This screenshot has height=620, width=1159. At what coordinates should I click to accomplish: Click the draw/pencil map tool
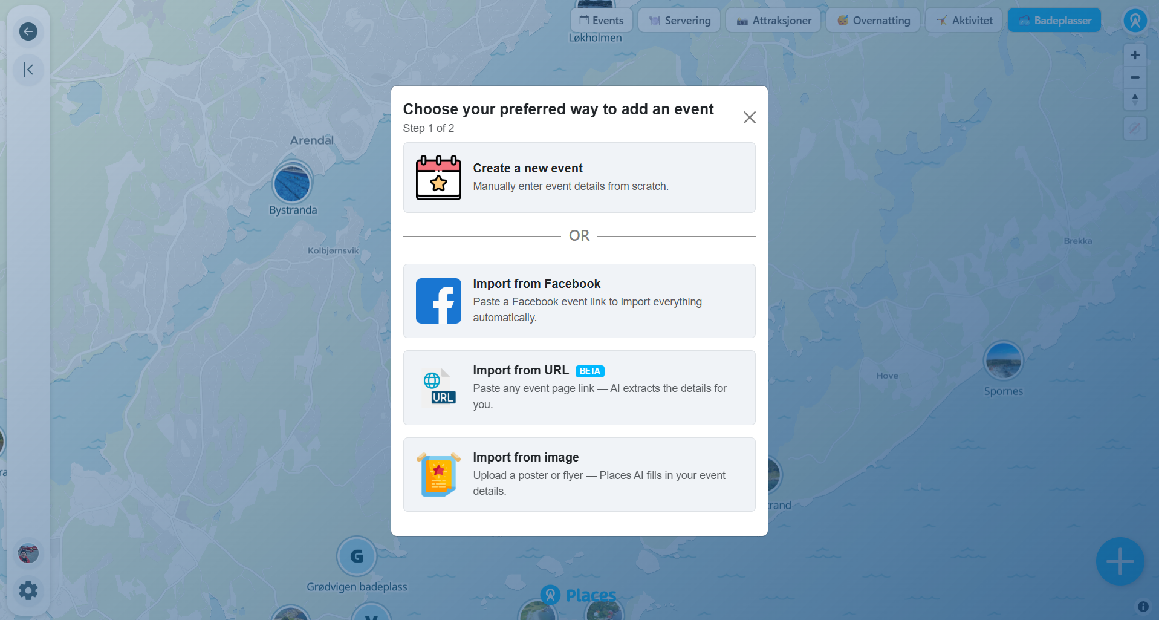1135,128
